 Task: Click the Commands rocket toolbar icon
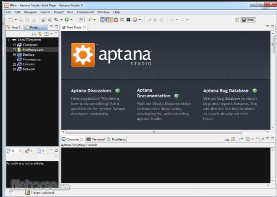pos(90,20)
